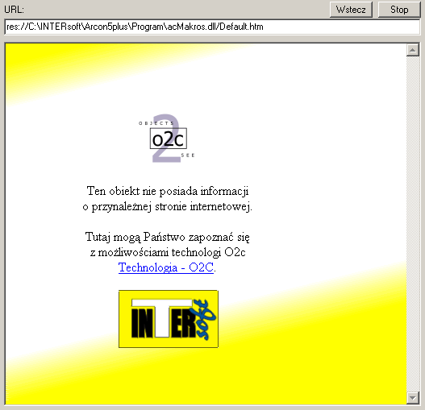
Task: Click the line 'Tutaj mogą Państwo zapoznać się'
Action: [x=167, y=237]
